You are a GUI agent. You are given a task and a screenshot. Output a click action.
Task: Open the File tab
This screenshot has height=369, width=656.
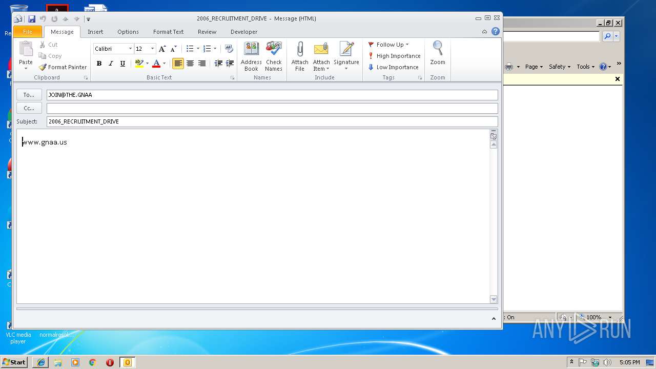[28, 32]
